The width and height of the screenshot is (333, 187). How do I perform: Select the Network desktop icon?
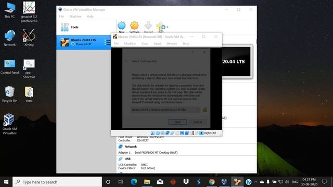pos(9,38)
